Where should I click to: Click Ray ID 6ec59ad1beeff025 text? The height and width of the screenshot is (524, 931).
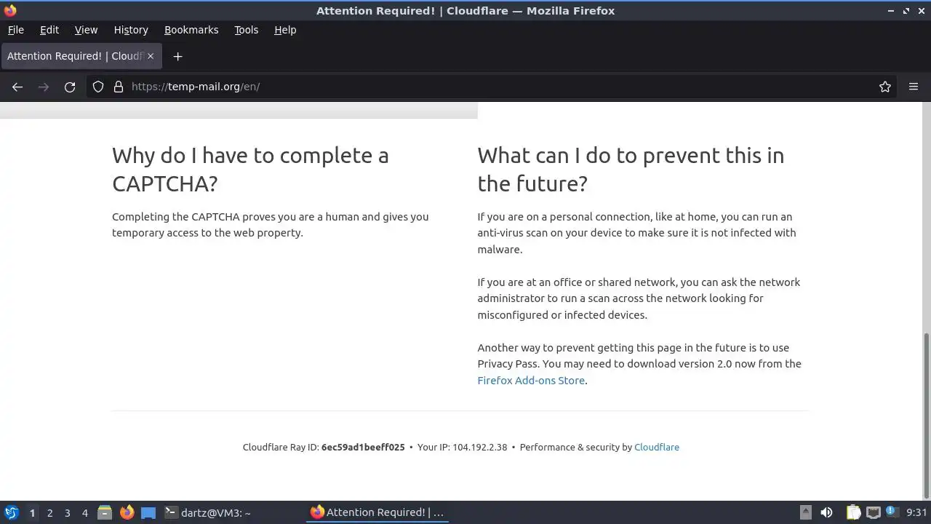click(x=363, y=447)
